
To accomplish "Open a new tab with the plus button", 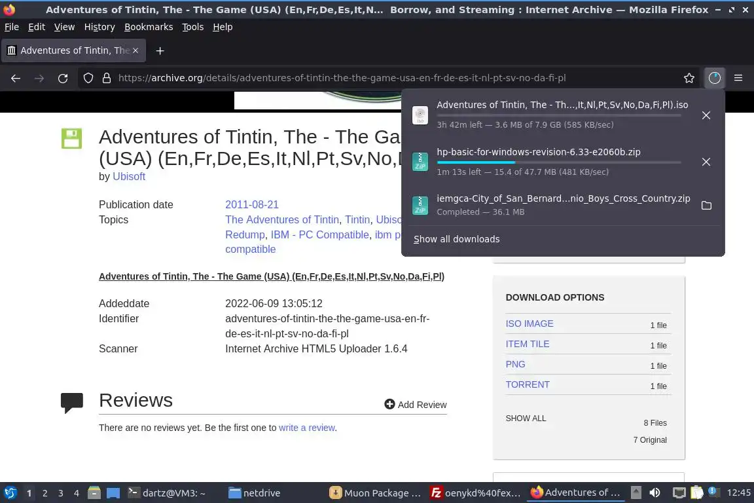I will (160, 50).
